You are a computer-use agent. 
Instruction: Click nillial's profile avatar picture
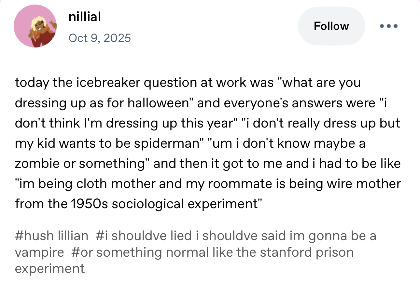35,26
